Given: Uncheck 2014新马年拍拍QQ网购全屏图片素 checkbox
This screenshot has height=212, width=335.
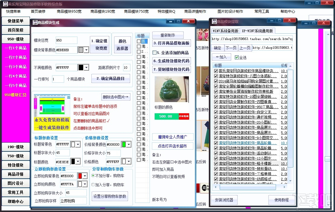Looking at the screenshot, I should point(216,81).
